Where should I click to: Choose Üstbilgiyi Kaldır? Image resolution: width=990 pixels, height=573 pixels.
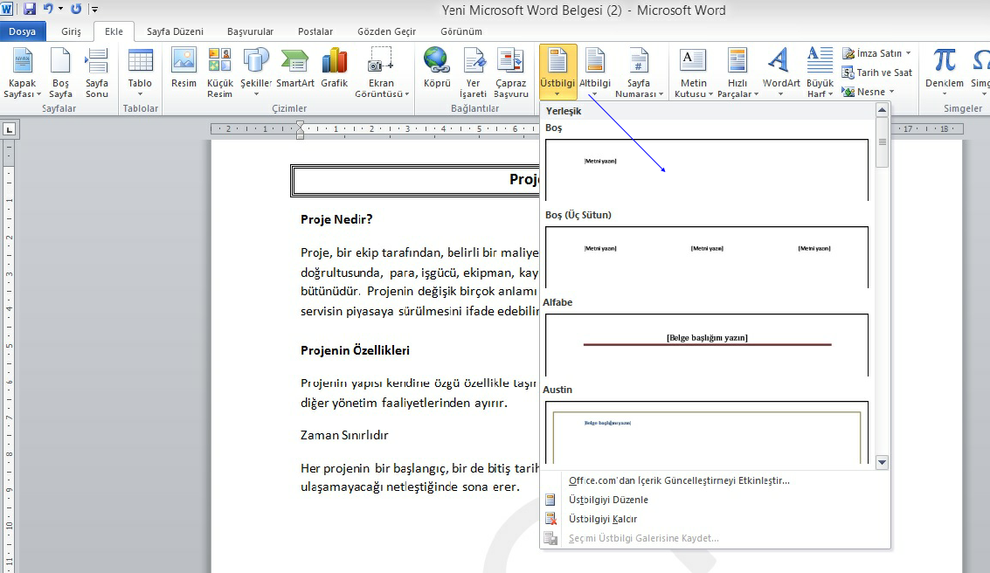tap(602, 519)
